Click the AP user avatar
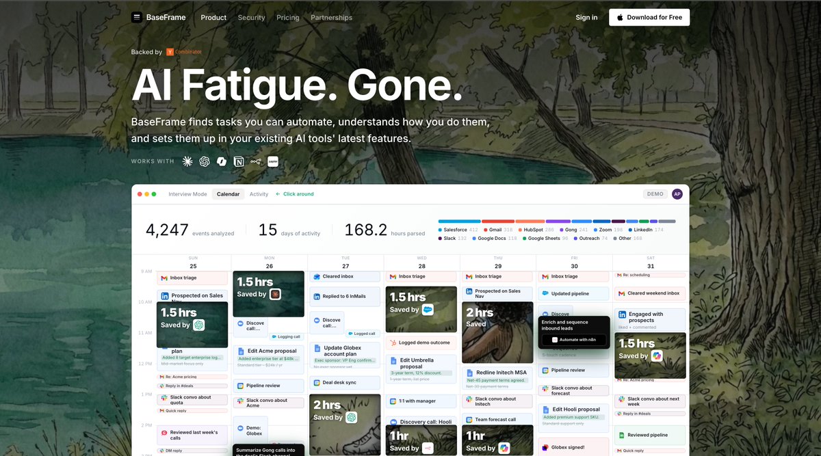Image resolution: width=821 pixels, height=456 pixels. pyautogui.click(x=677, y=194)
